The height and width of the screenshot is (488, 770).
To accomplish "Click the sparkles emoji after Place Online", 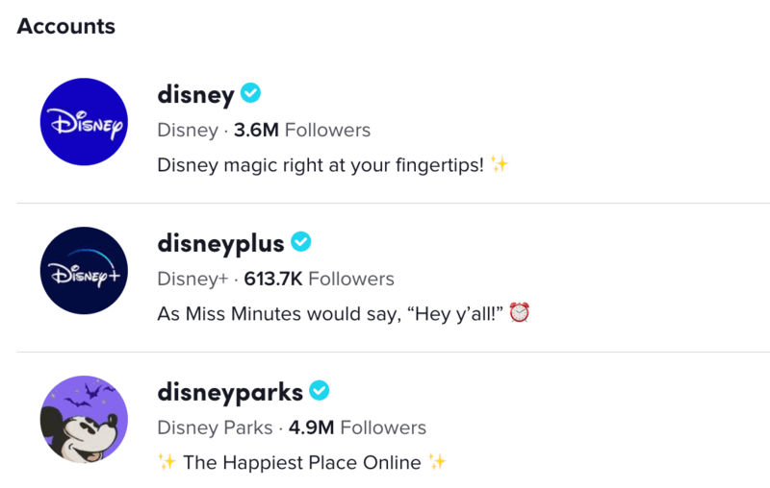I will pyautogui.click(x=437, y=461).
